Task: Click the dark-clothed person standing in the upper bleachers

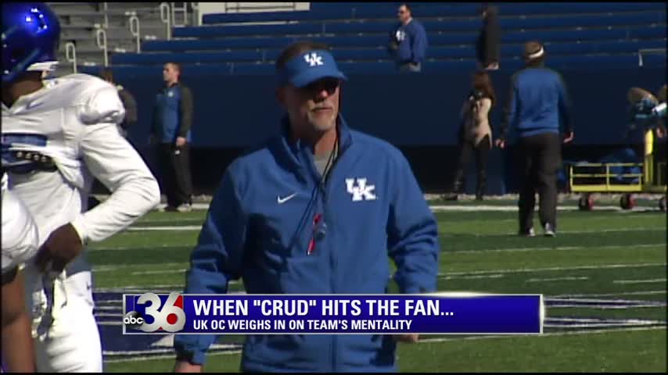Action: coord(489,37)
